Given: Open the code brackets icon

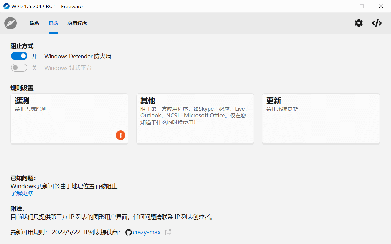Looking at the screenshot, I should coord(377,23).
